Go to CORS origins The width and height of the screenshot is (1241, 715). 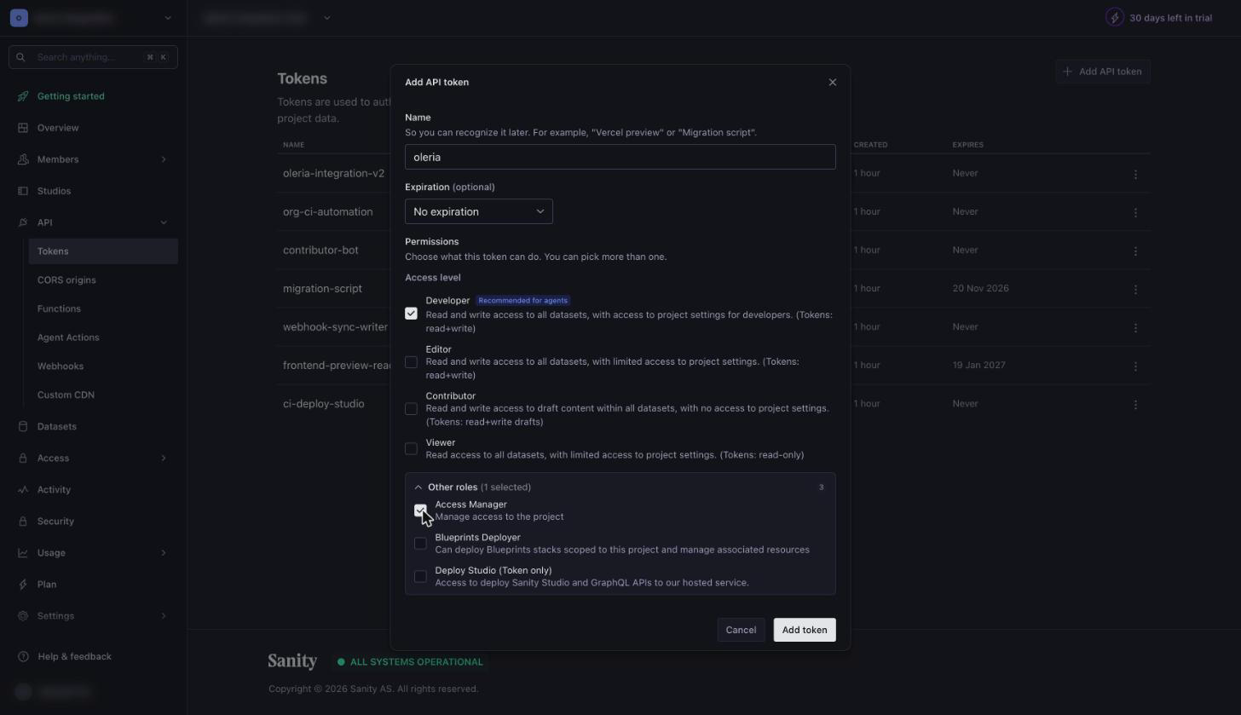pyautogui.click(x=66, y=280)
